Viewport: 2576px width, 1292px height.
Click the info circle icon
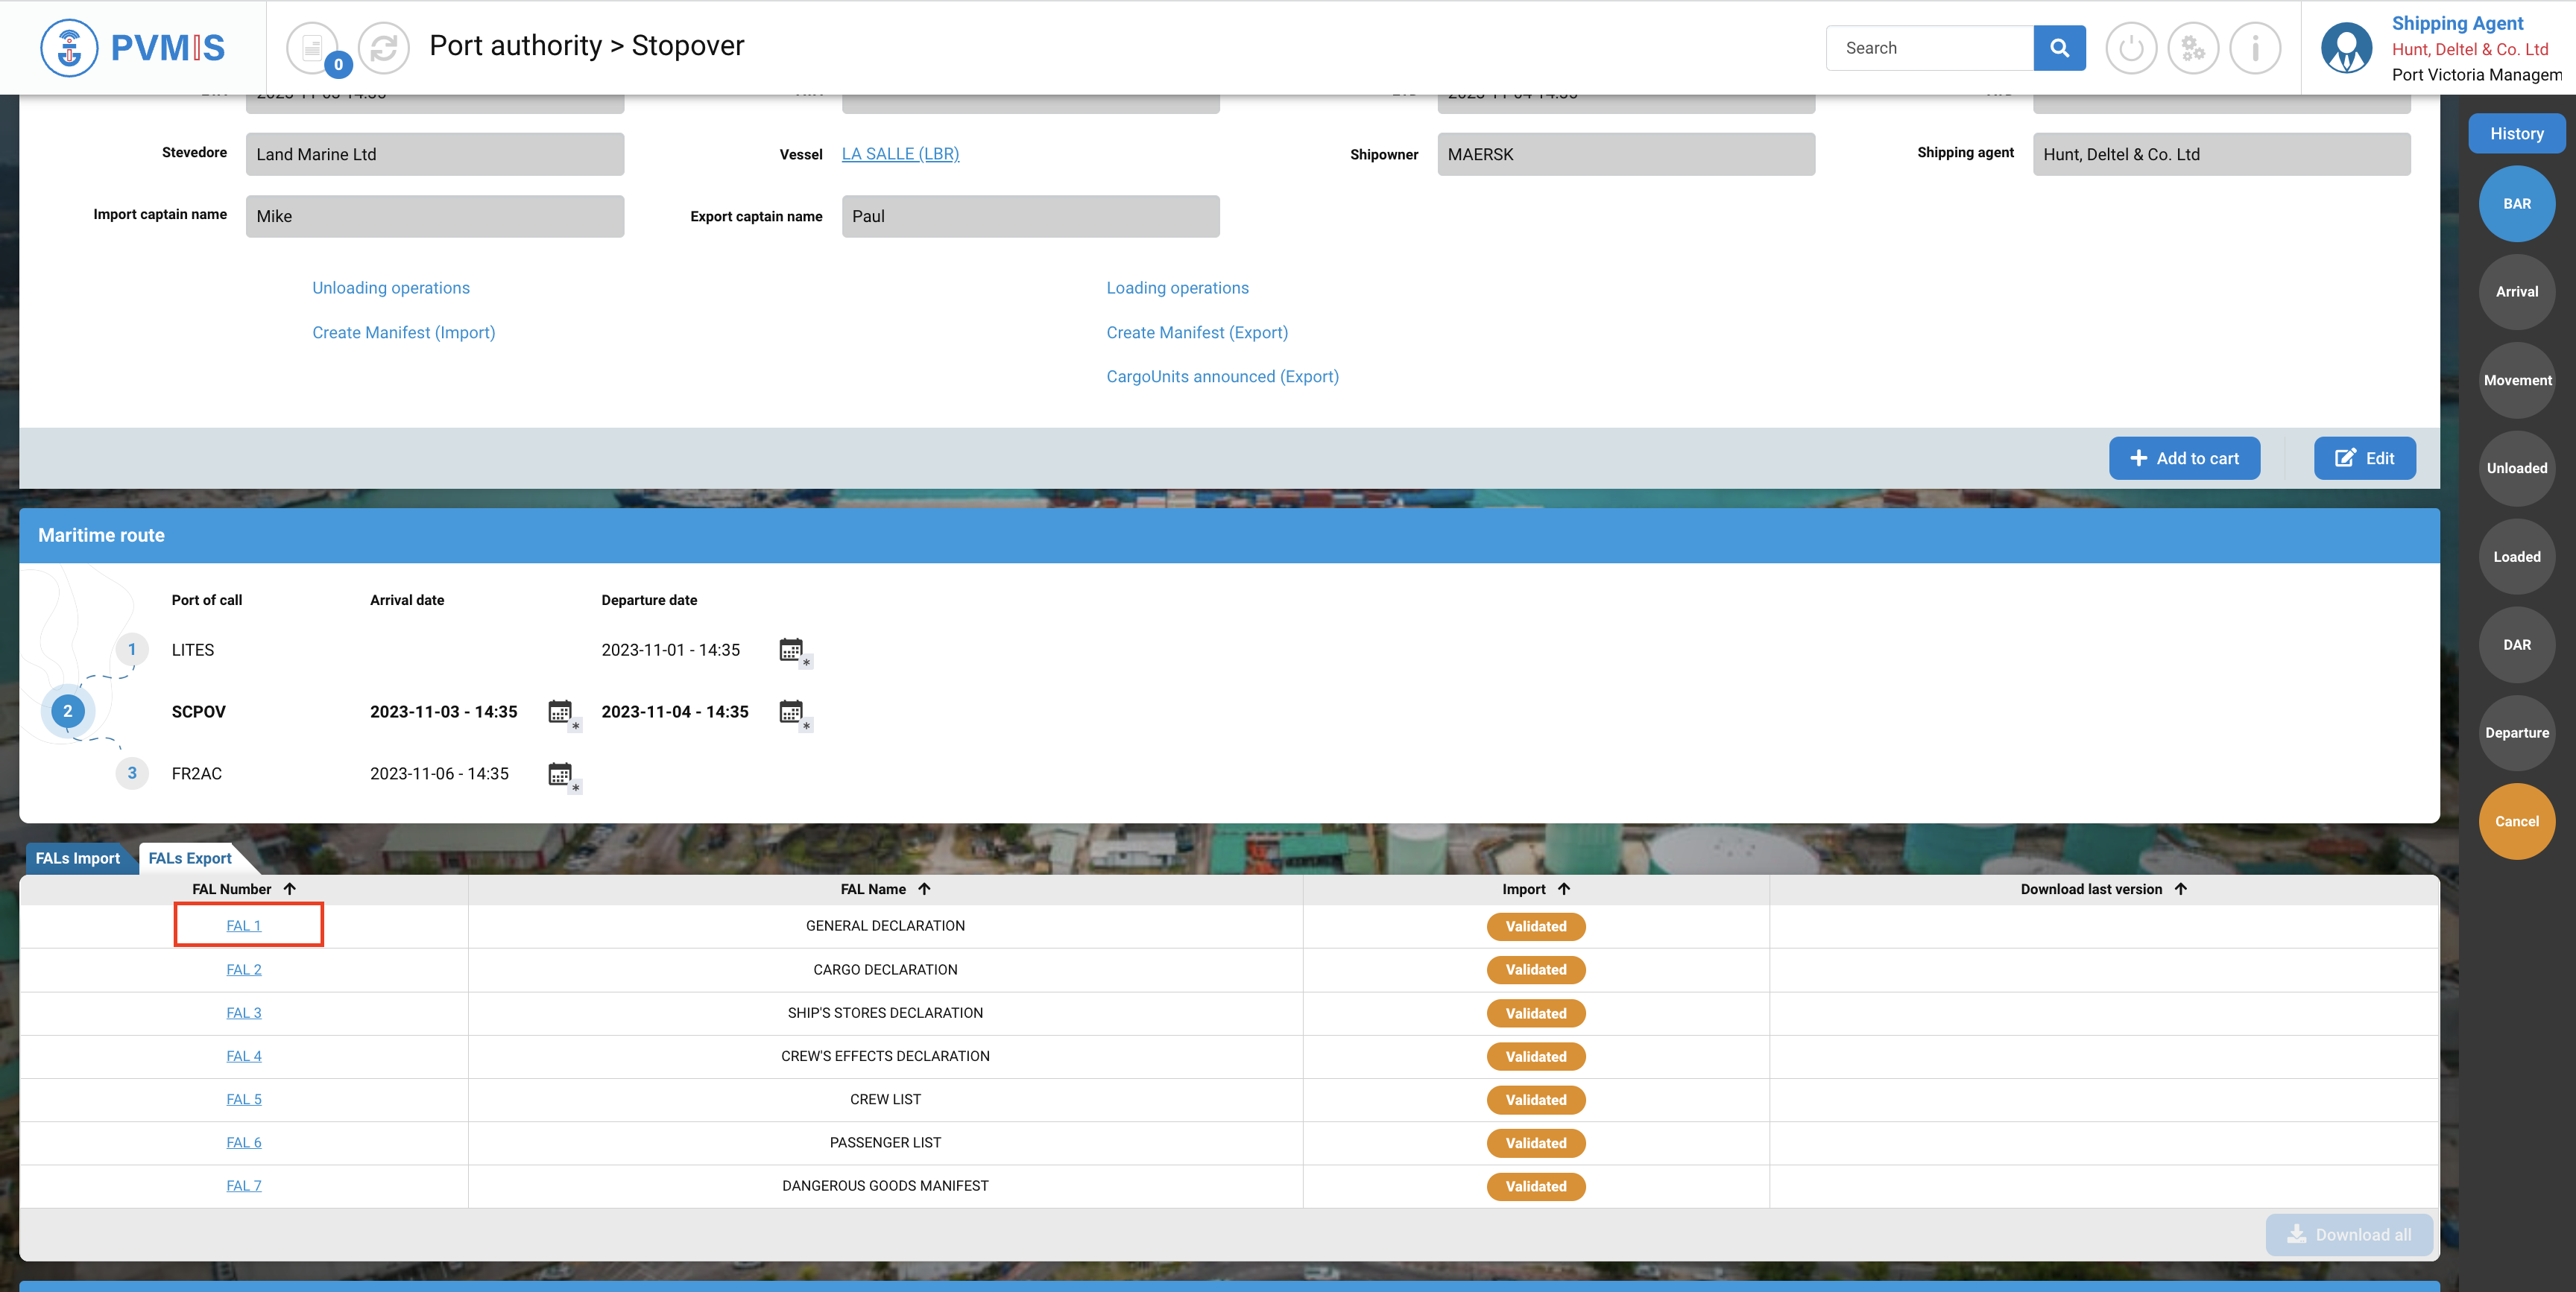(x=2255, y=47)
